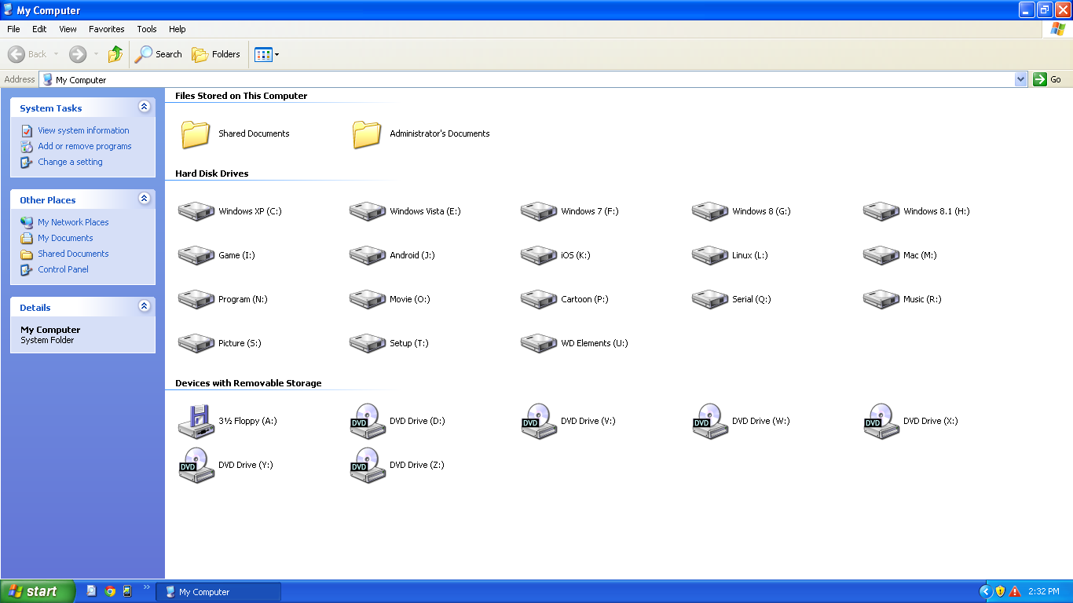Select the iOS (K:) drive icon
The image size is (1073, 603).
coord(539,255)
